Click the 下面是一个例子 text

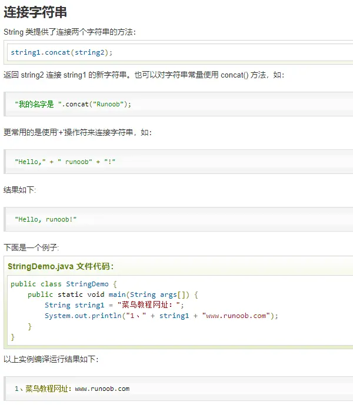coord(31,247)
